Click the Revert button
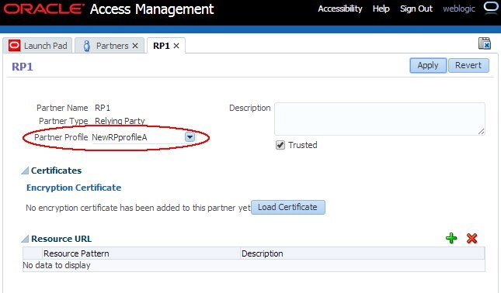This screenshot has width=501, height=293. [x=468, y=65]
